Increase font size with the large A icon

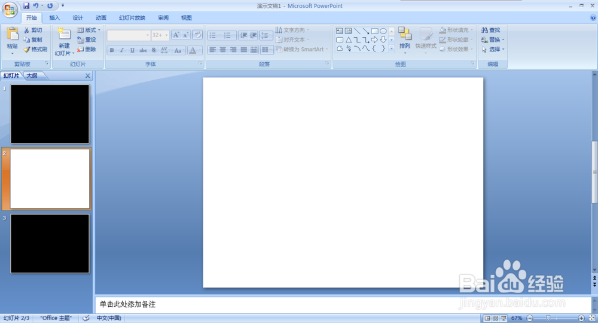pos(176,35)
